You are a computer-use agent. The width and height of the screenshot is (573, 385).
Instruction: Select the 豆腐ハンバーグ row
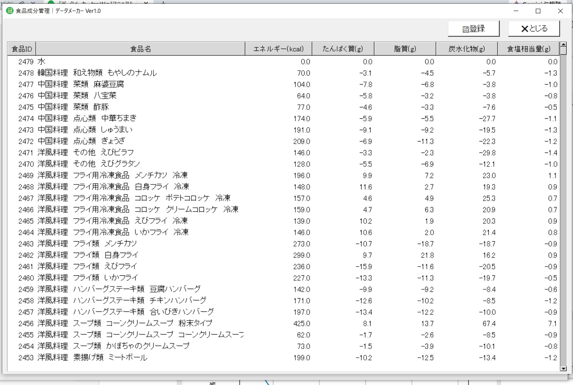[x=284, y=289]
